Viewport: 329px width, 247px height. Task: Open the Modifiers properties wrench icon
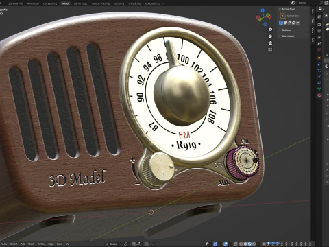pyautogui.click(x=319, y=64)
